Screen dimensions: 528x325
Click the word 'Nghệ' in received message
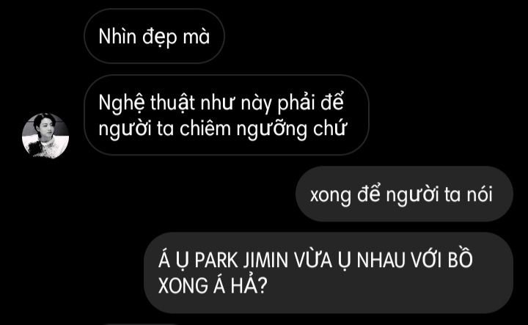click(122, 103)
